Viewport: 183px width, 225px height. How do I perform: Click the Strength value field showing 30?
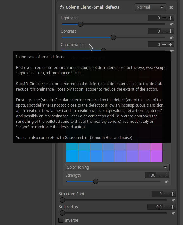(151, 175)
